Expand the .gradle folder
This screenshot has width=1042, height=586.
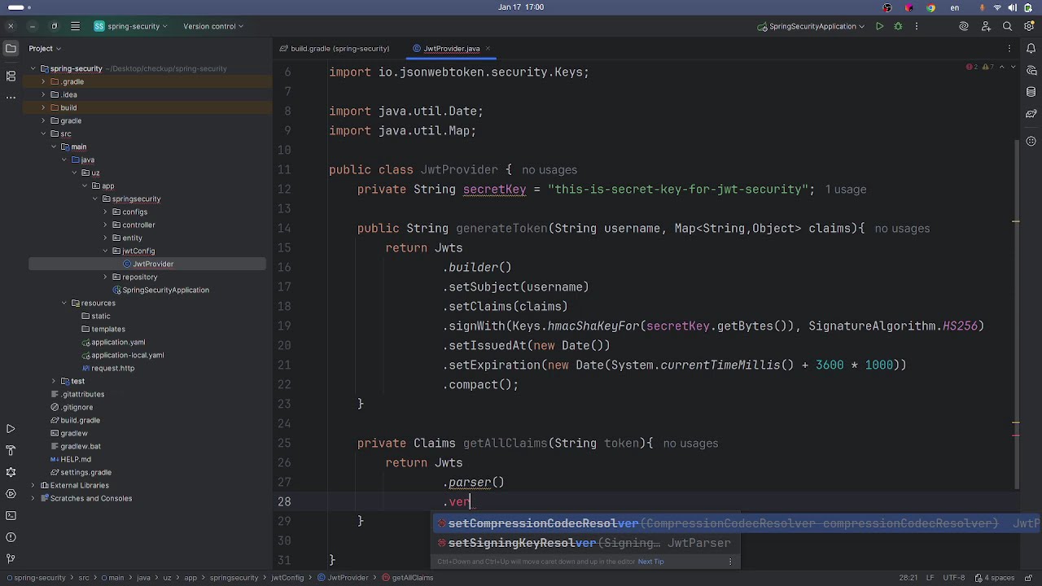pyautogui.click(x=44, y=81)
